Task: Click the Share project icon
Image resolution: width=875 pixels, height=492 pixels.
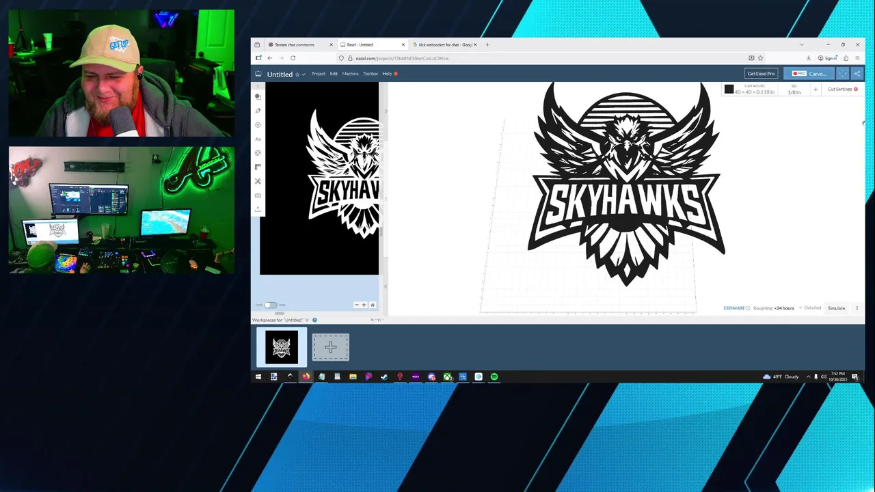Action: tap(857, 74)
